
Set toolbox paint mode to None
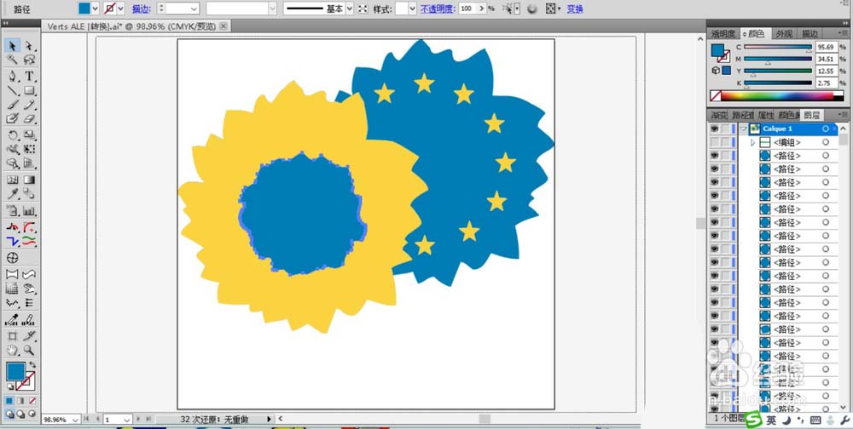tap(32, 401)
